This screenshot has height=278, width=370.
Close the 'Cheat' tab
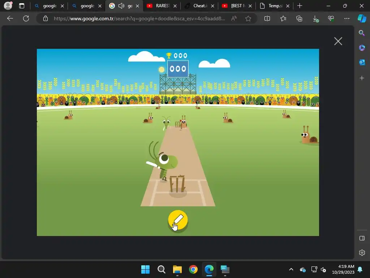(212, 6)
